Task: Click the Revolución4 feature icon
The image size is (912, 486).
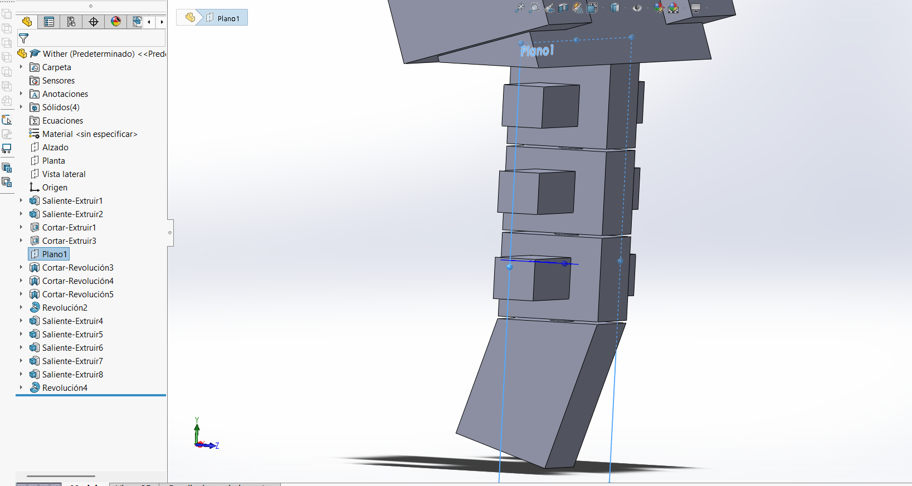Action: (35, 387)
